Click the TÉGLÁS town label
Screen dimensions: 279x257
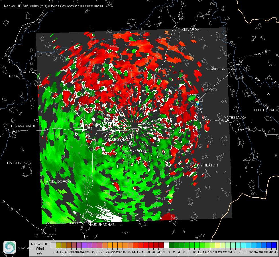97,214
